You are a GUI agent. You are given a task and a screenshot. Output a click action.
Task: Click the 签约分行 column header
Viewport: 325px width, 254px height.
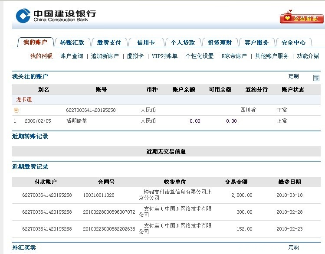click(256, 90)
